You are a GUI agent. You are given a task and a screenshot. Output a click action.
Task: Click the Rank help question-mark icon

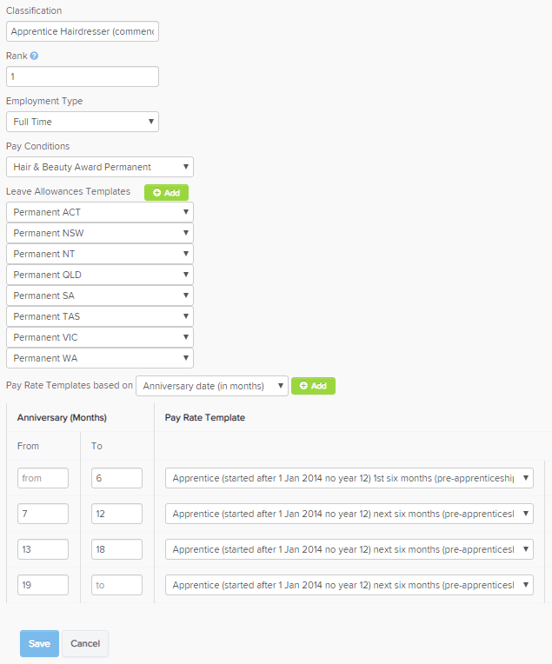[x=34, y=56]
